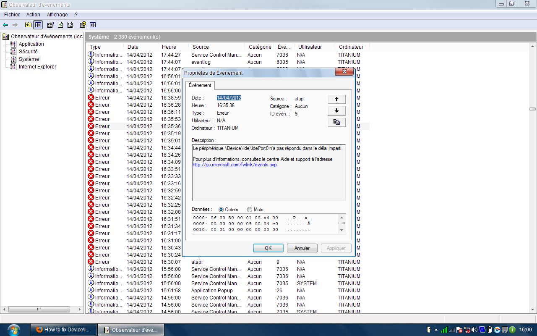Select the Système log in the tree

coord(29,59)
